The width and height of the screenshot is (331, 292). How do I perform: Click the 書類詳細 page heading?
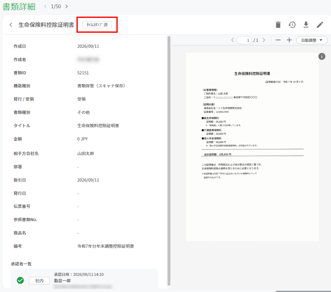19,7
